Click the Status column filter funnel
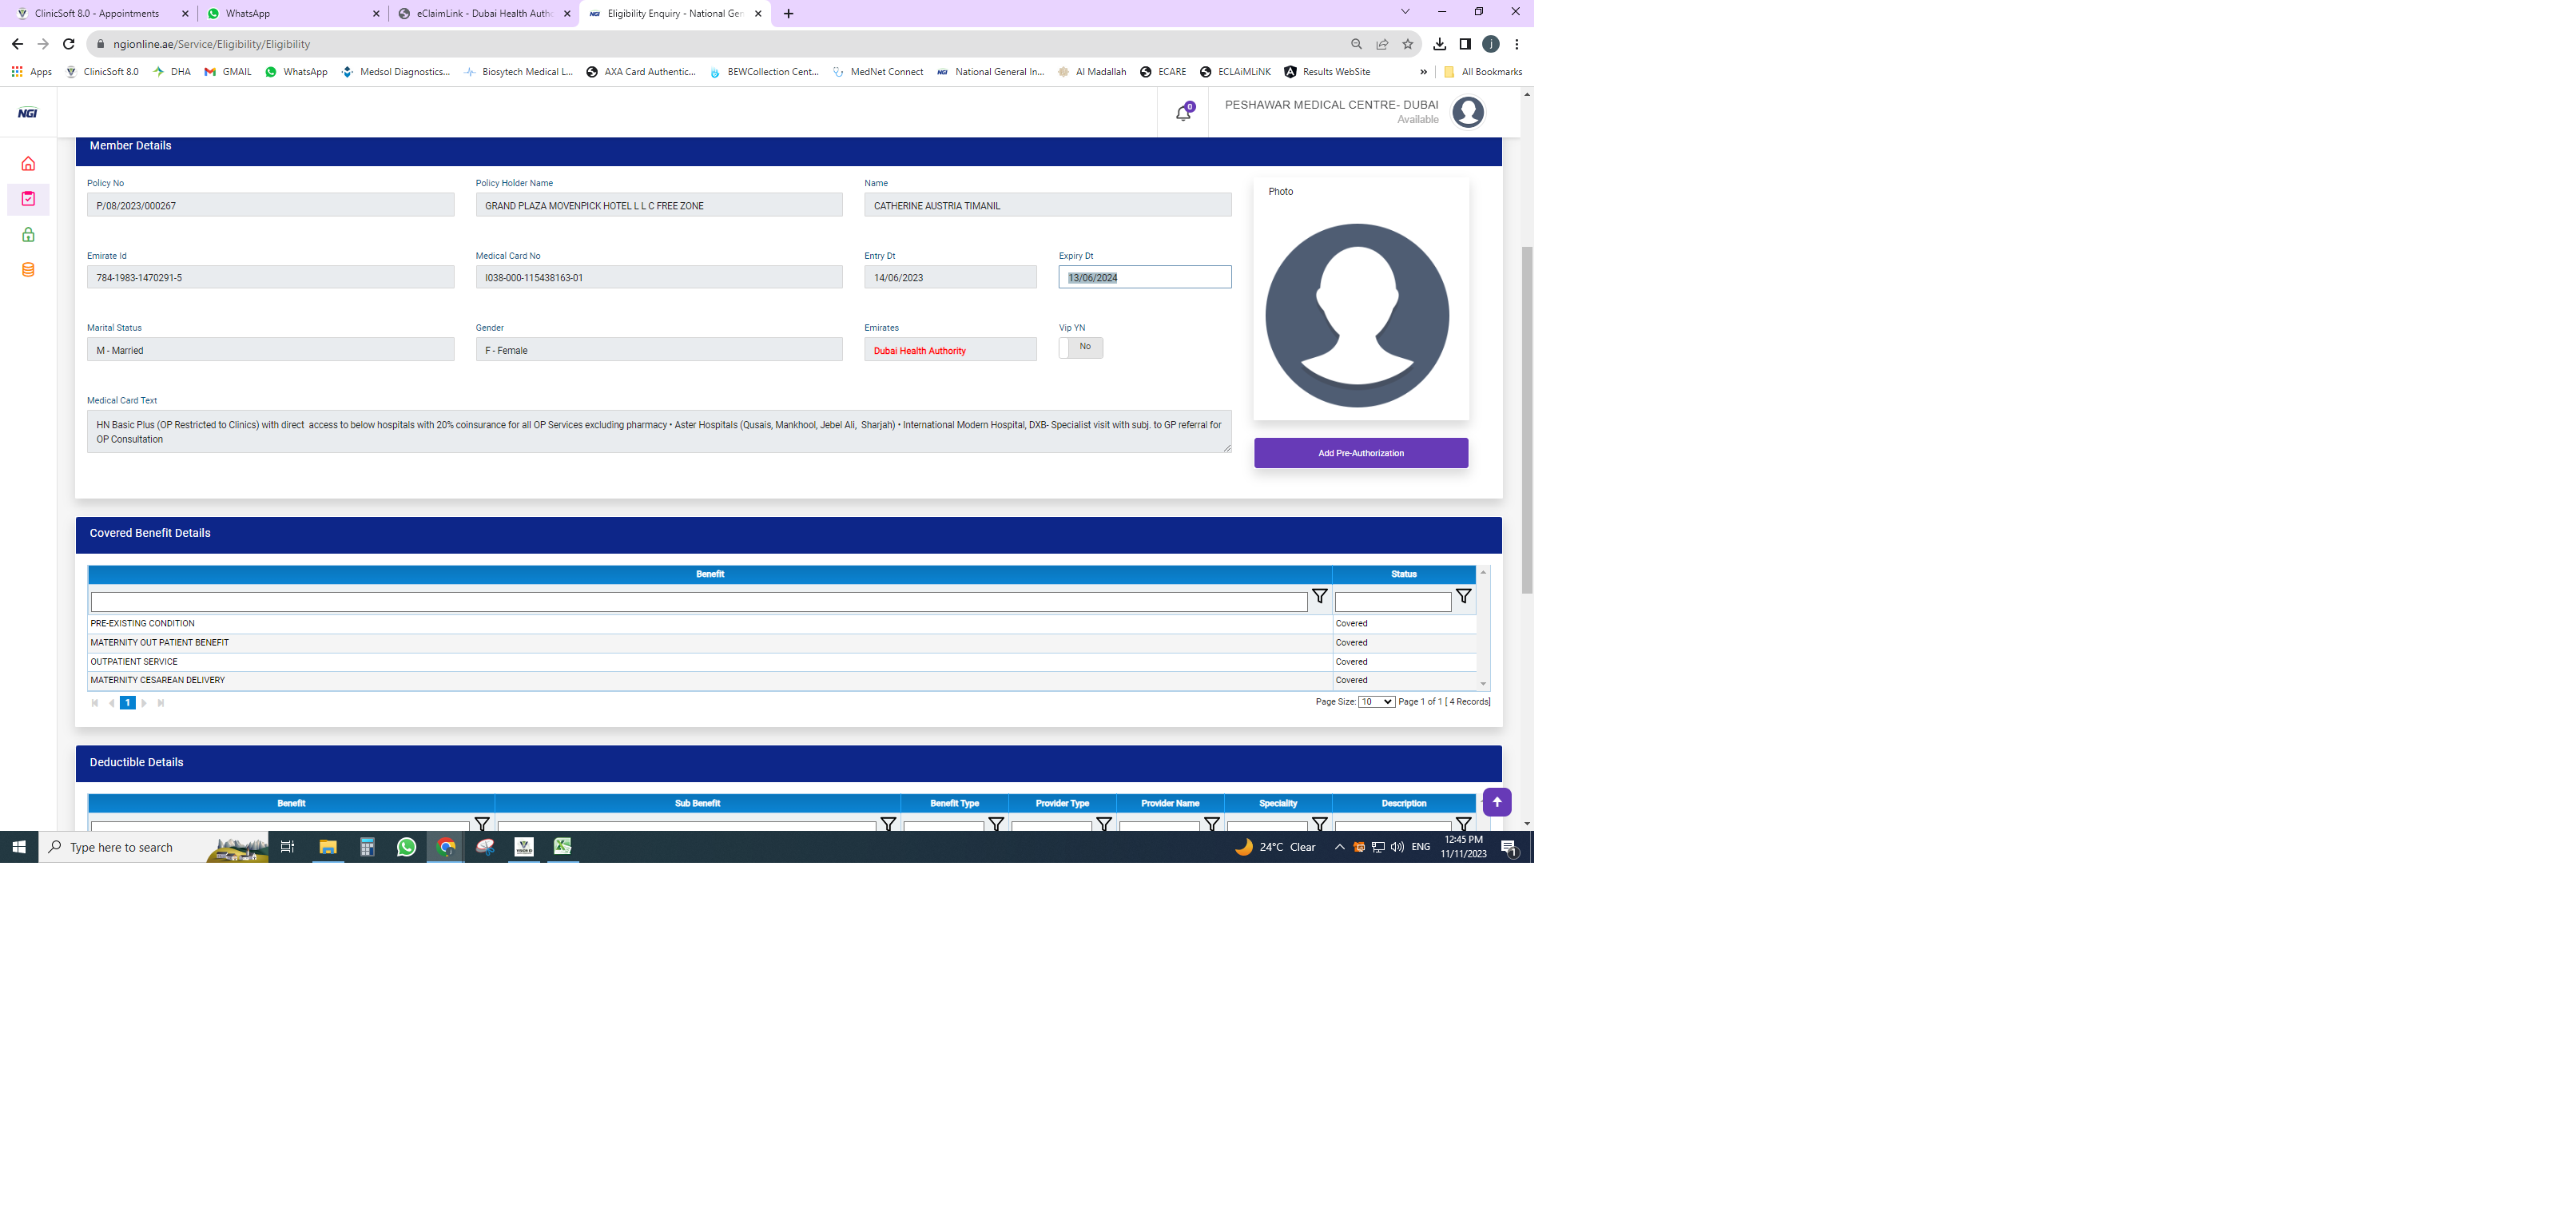2576x1208 pixels. coord(1463,597)
